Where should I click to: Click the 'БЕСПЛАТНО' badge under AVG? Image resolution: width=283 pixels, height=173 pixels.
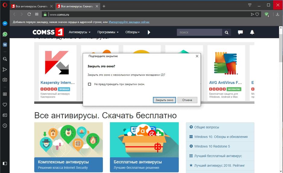[234, 89]
